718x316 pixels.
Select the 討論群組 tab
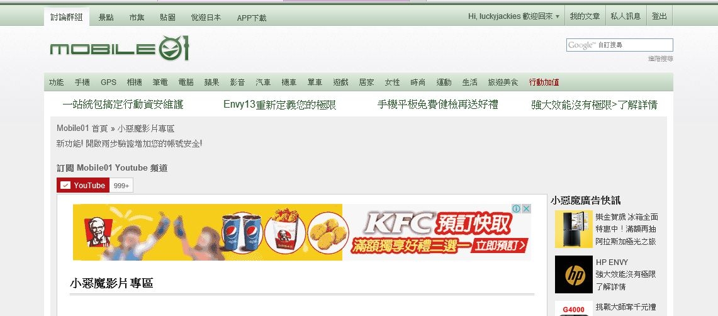click(x=67, y=17)
